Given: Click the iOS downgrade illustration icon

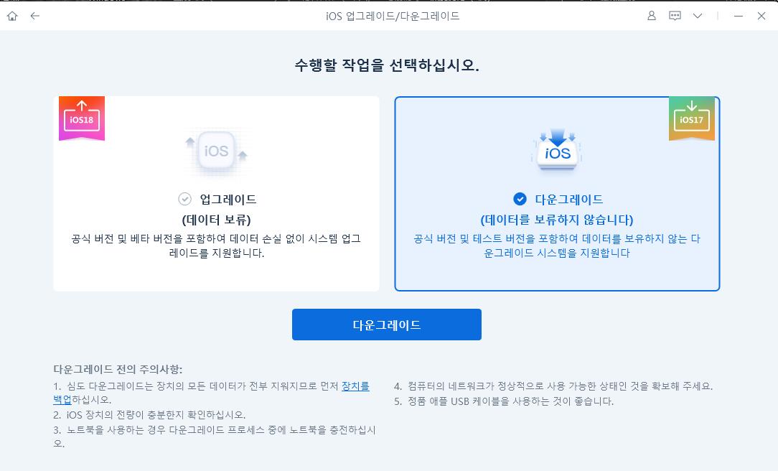Looking at the screenshot, I should click(x=557, y=150).
